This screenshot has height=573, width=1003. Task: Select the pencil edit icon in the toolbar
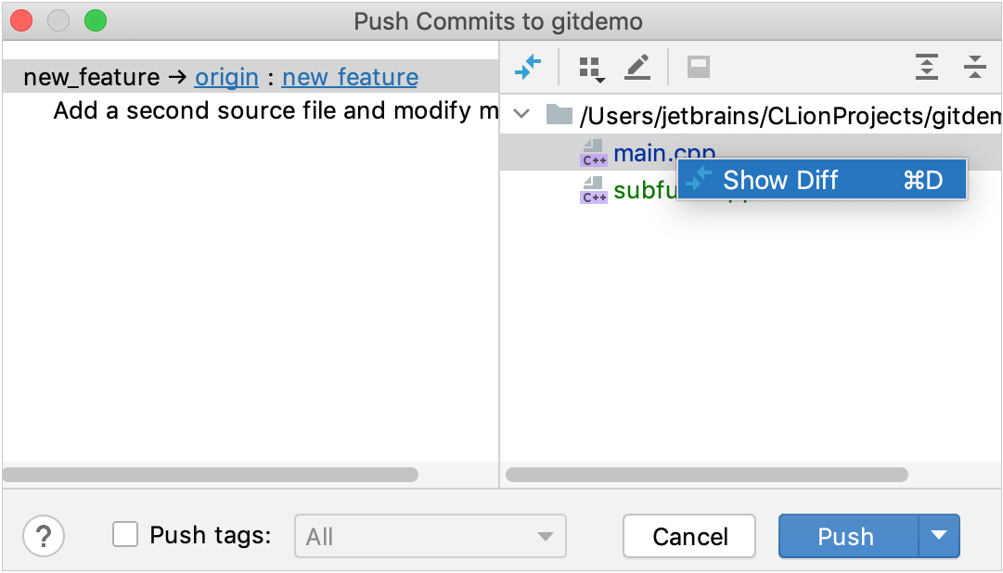coord(637,66)
